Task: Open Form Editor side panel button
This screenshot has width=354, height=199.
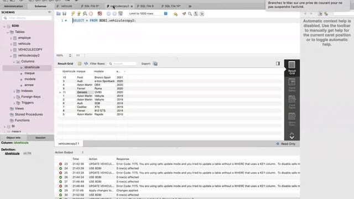Action: (x=292, y=85)
